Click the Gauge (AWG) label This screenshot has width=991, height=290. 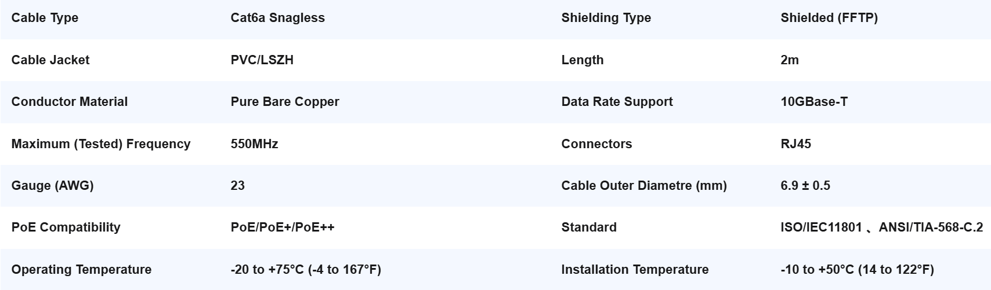[x=52, y=186]
